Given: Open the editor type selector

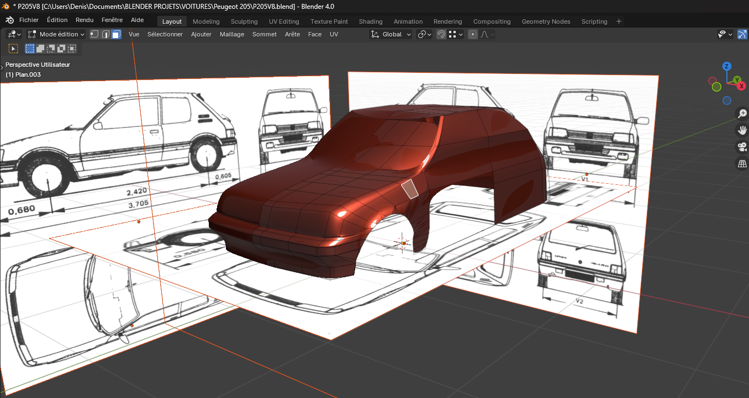Looking at the screenshot, I should pos(14,34).
